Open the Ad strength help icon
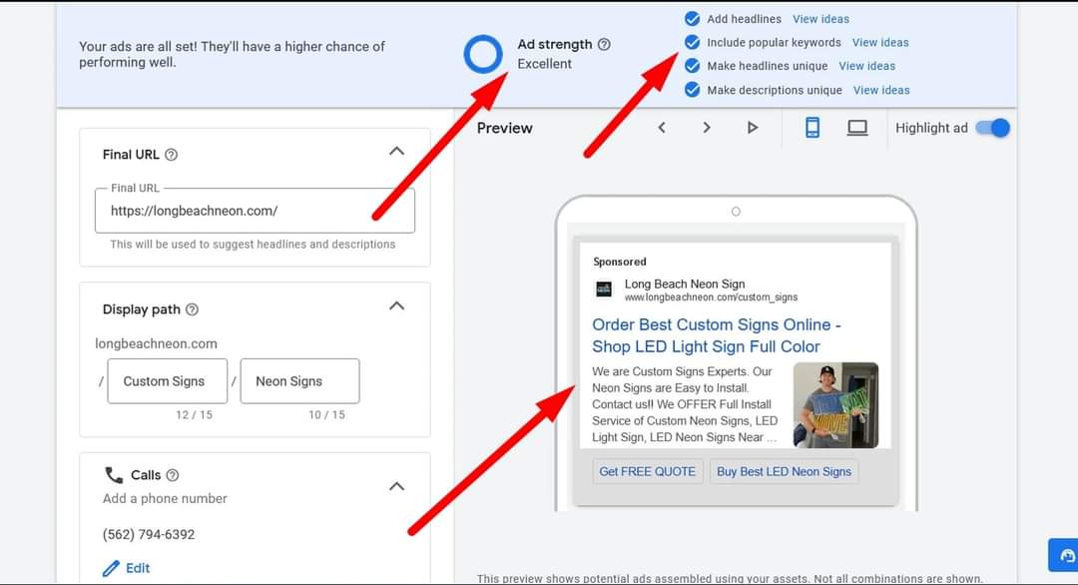The width and height of the screenshot is (1078, 585). pos(605,44)
